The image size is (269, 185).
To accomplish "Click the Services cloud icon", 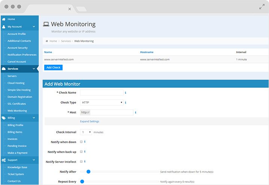I will pyautogui.click(x=4, y=69).
